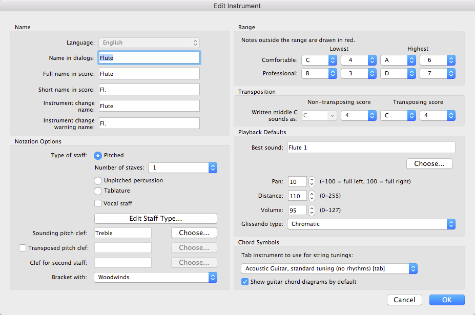Click the Distance stepper control
Screen dimensions: 475x315
[312, 196]
